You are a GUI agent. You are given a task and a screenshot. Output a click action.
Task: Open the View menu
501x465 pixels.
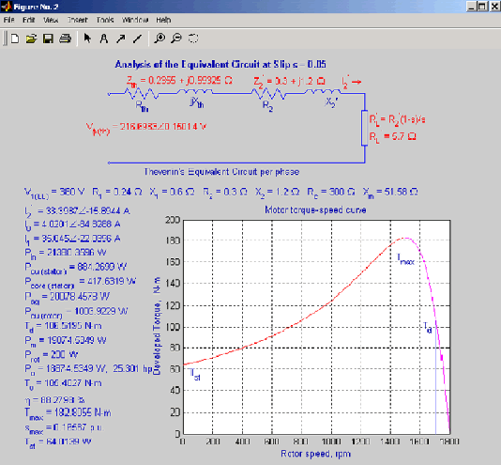point(51,20)
